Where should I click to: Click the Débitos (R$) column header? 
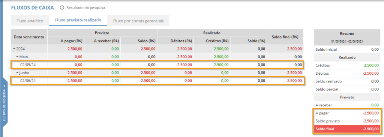[181, 41]
